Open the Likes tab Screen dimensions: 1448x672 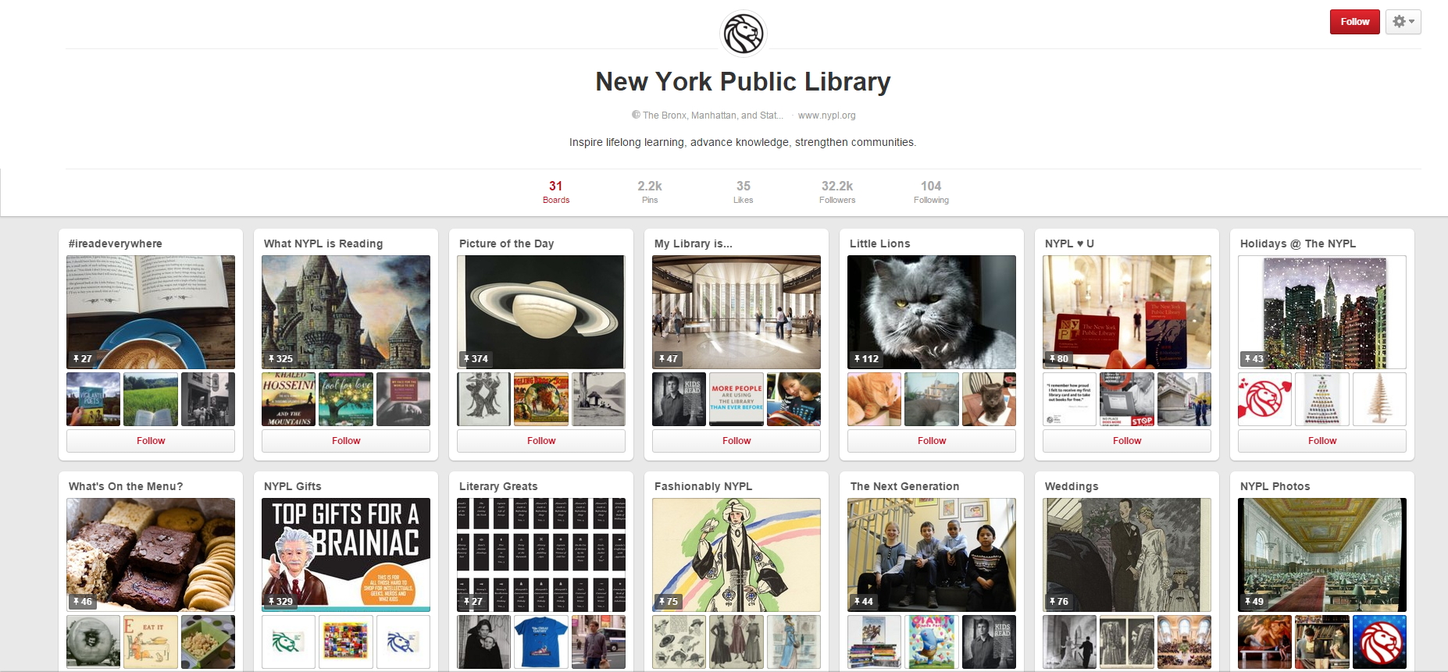point(744,192)
